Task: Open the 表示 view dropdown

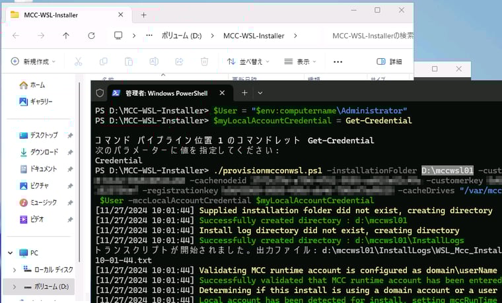Action: (301, 61)
